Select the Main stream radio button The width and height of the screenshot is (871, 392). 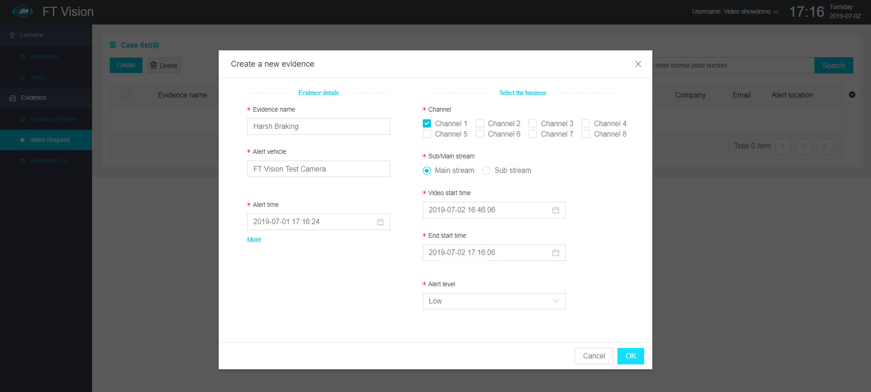tap(427, 171)
